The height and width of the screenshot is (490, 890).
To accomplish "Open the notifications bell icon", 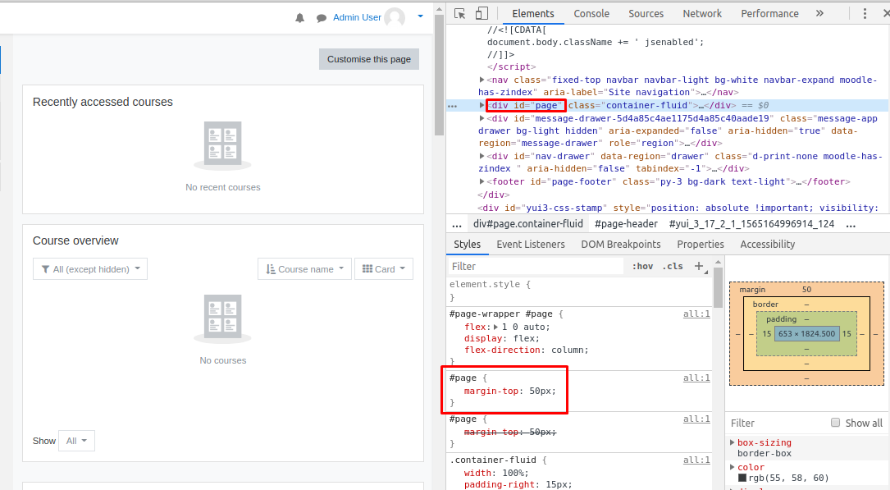I will tap(299, 18).
